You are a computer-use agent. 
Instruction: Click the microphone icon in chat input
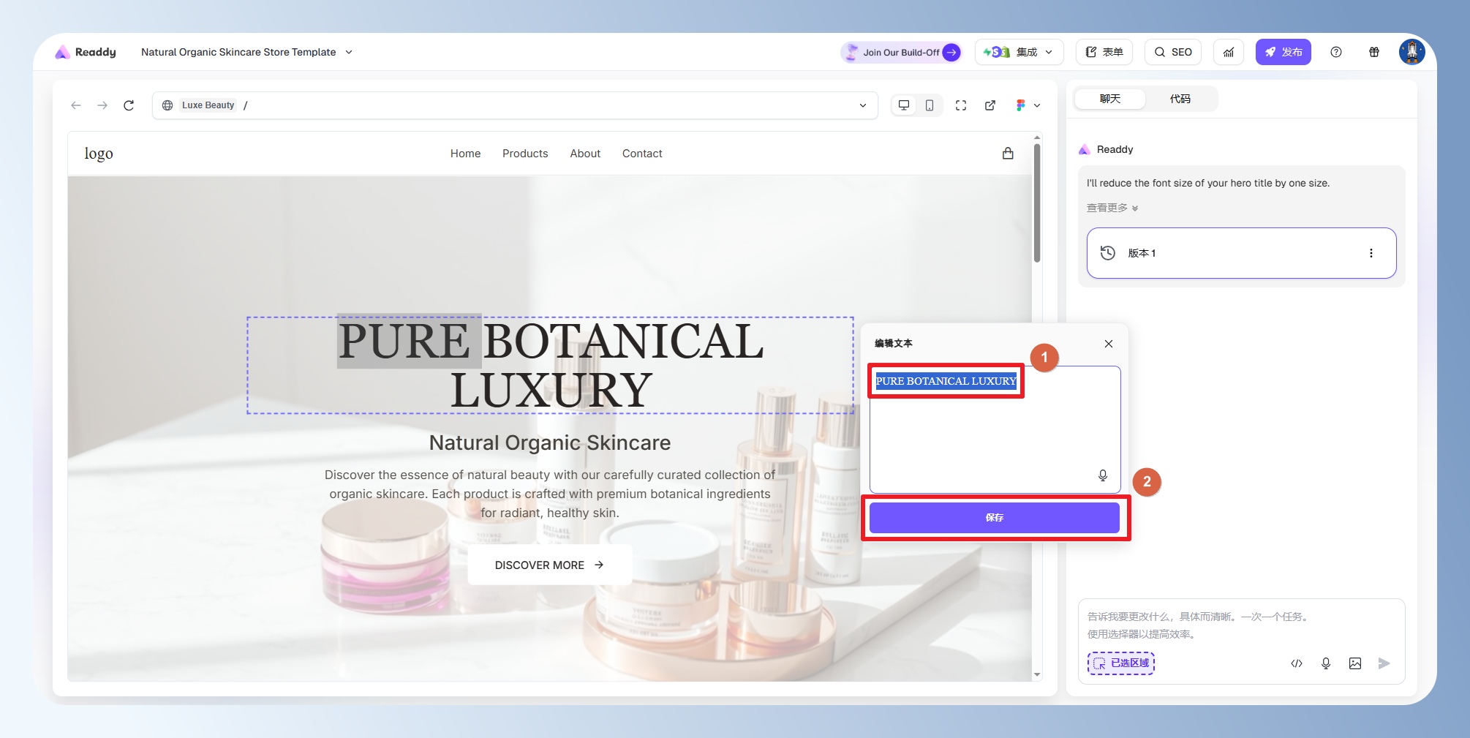(1326, 663)
